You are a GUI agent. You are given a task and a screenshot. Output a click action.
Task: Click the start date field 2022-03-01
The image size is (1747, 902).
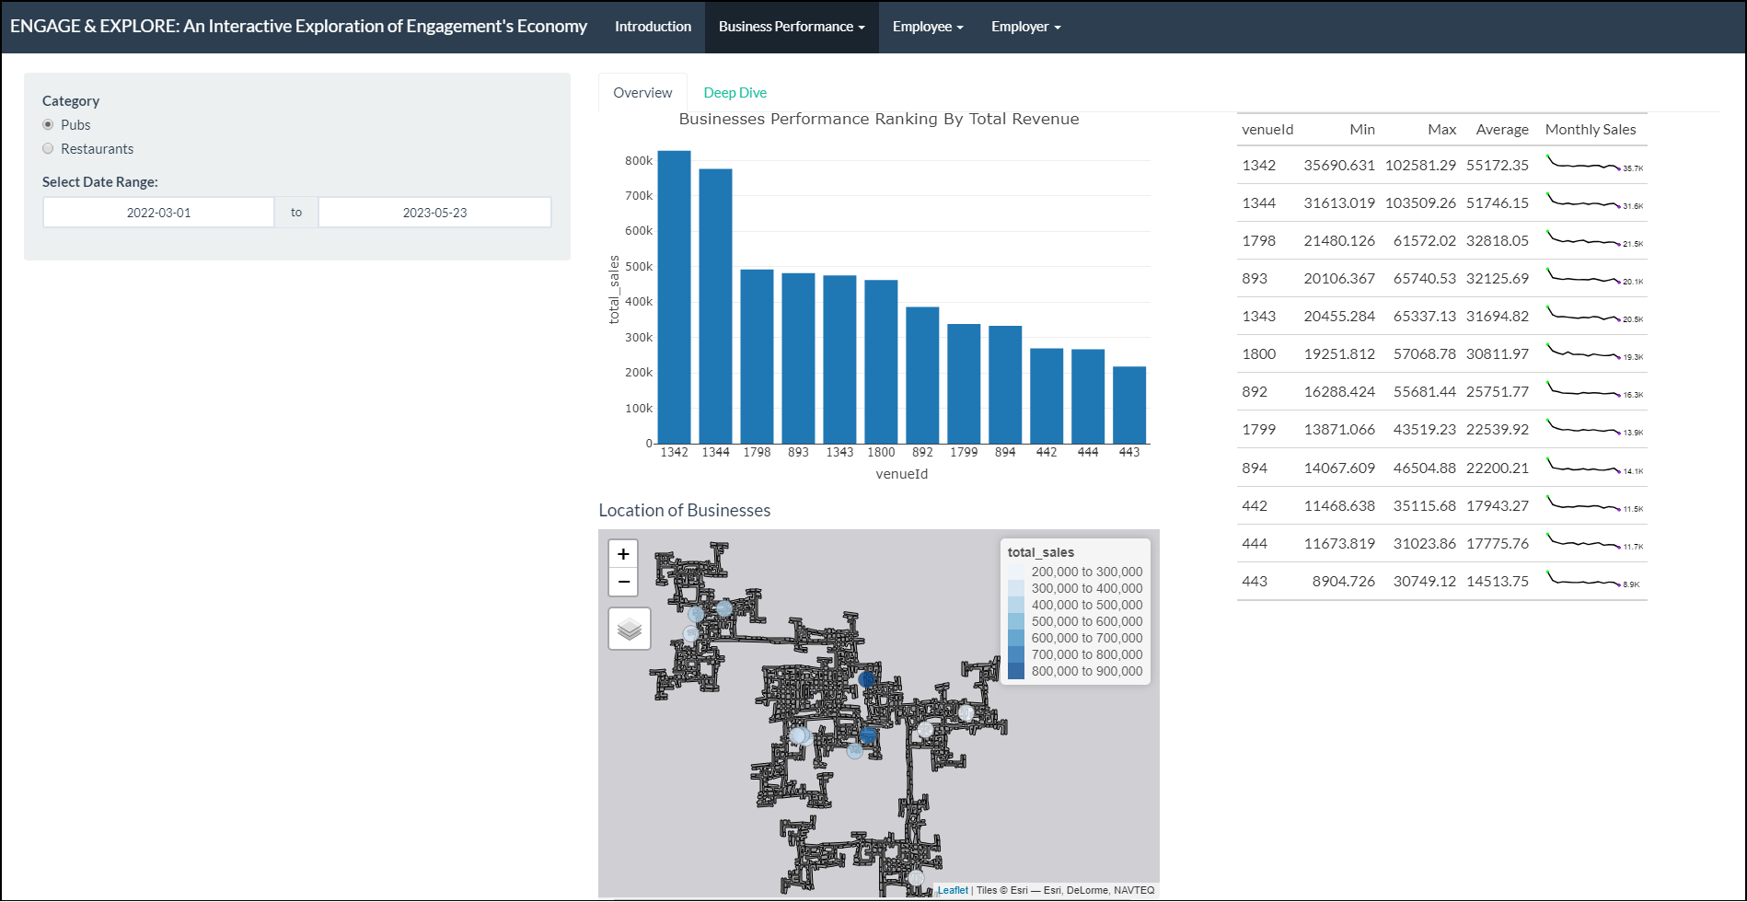[x=159, y=213]
